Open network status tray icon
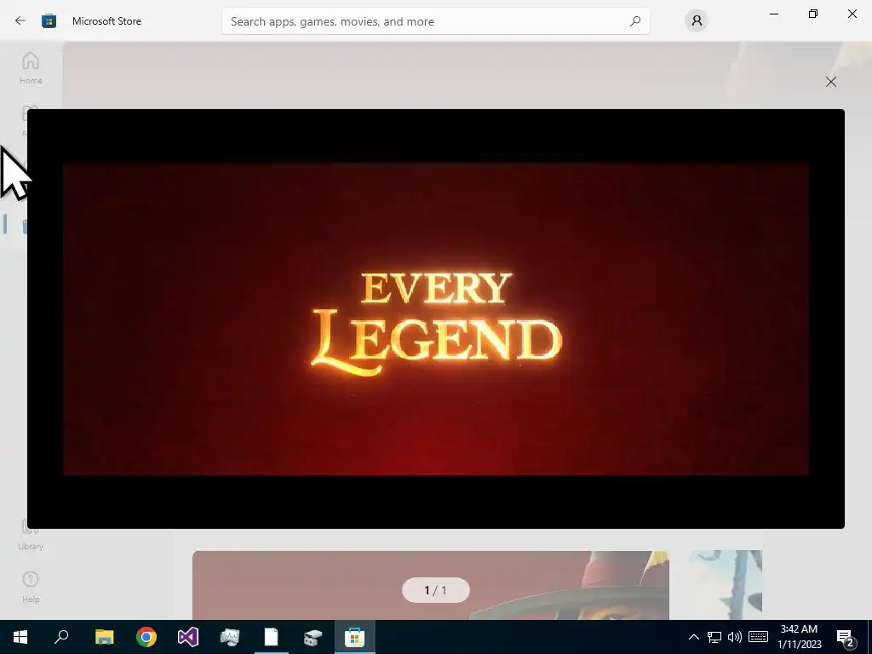Viewport: 872px width, 654px height. 714,637
